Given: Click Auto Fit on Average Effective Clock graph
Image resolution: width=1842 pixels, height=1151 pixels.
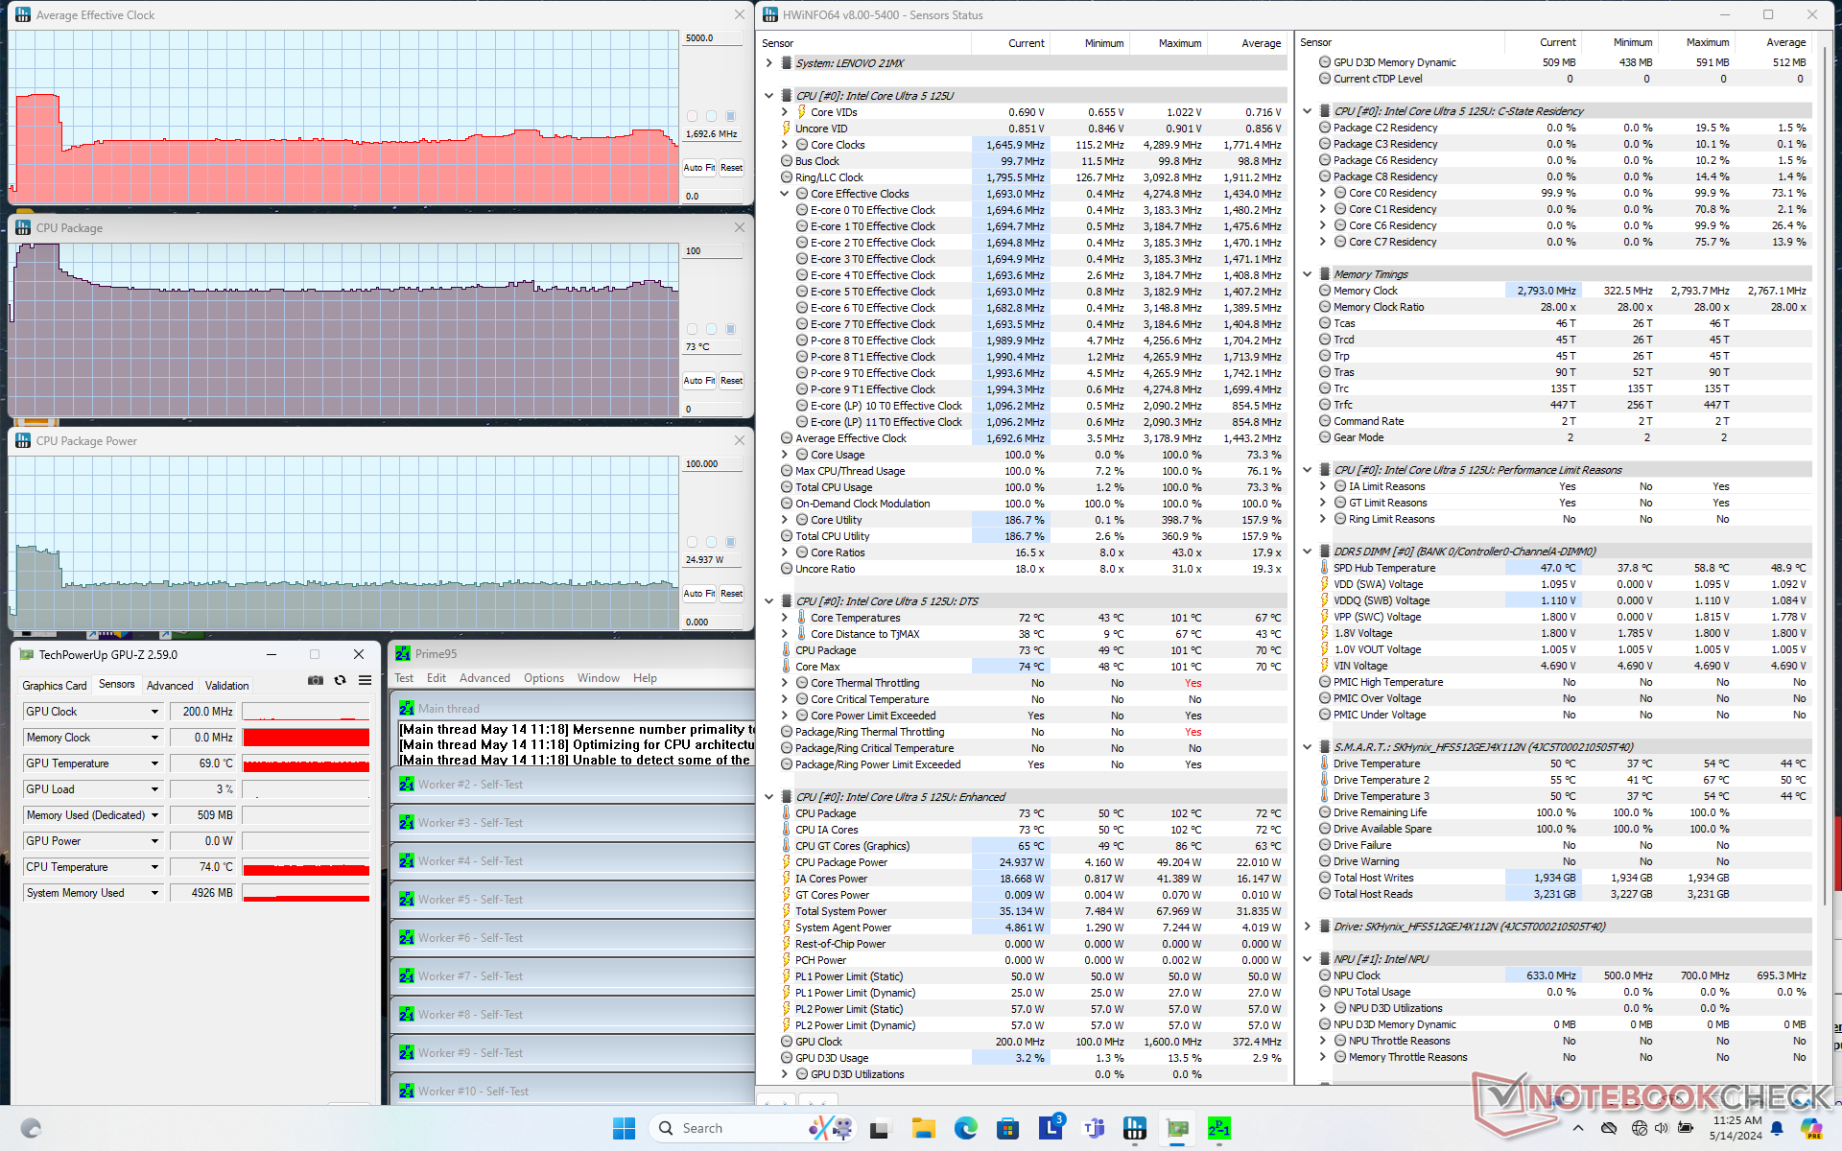Looking at the screenshot, I should 698,168.
